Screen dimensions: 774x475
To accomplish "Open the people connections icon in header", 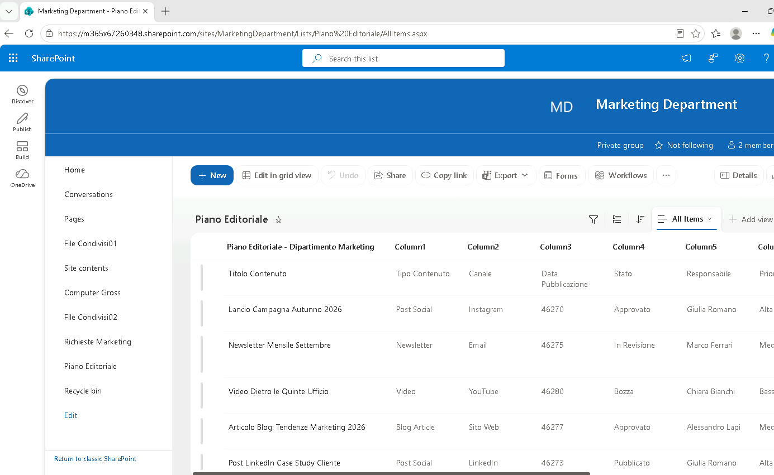I will coord(713,58).
